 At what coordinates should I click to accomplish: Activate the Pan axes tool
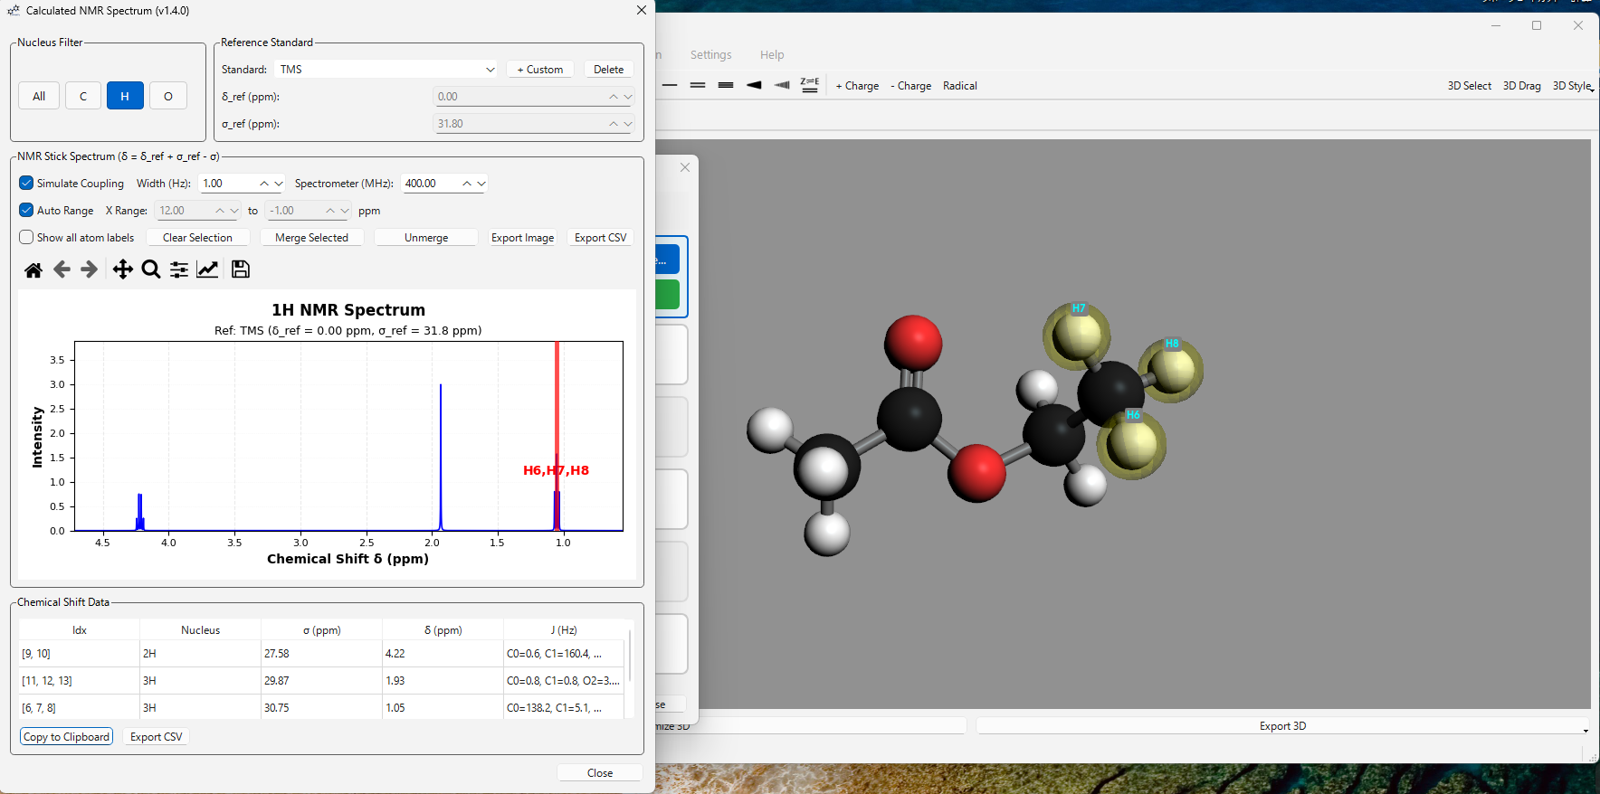pos(122,269)
